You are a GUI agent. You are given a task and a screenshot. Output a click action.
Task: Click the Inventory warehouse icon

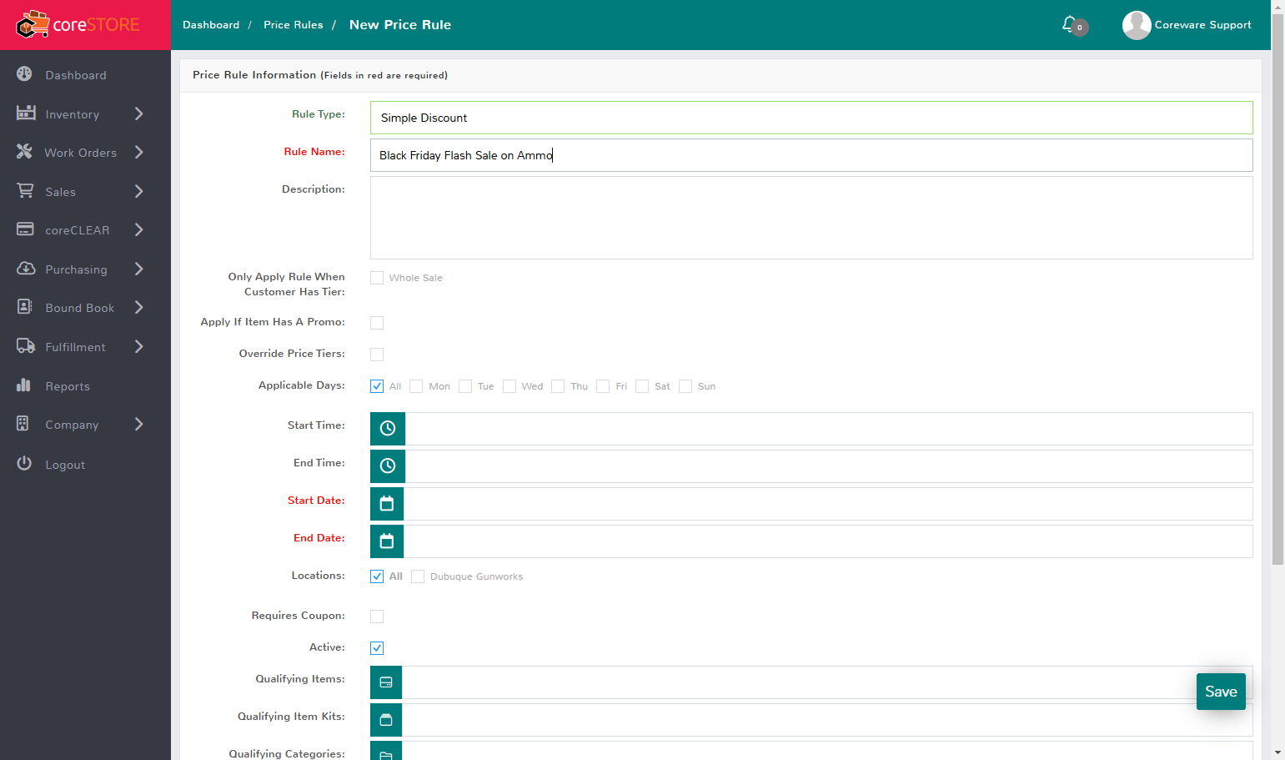(26, 113)
